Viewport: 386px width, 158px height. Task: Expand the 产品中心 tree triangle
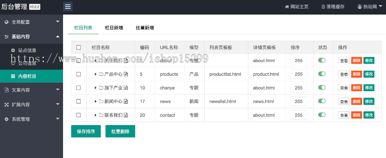click(96, 74)
